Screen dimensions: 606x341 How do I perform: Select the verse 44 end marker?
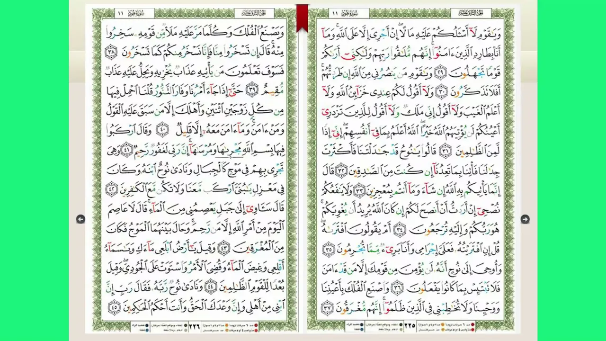211,286
